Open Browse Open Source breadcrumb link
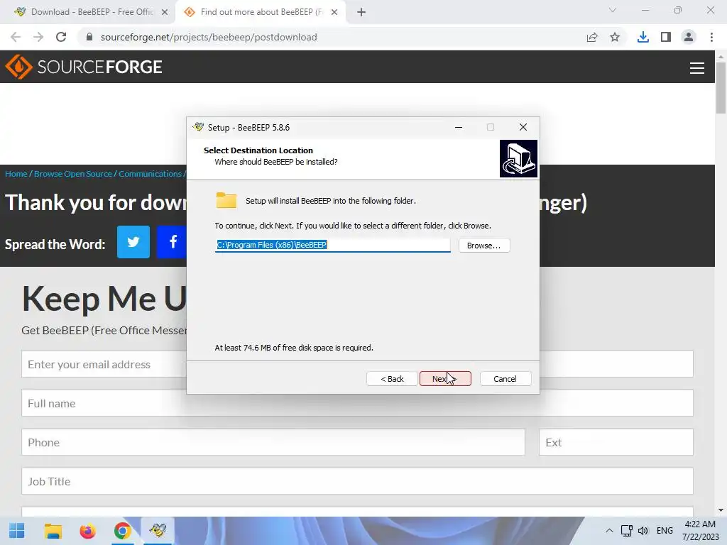The height and width of the screenshot is (545, 727). [73, 174]
